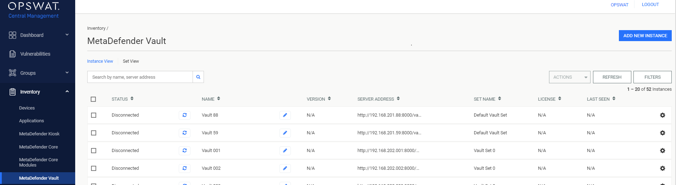676x185 pixels.
Task: Refresh status of Vault 88 row
Action: click(184, 115)
